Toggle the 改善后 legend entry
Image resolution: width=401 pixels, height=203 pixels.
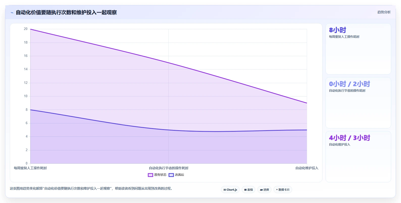click(176, 175)
